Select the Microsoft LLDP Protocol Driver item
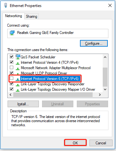 (44, 73)
